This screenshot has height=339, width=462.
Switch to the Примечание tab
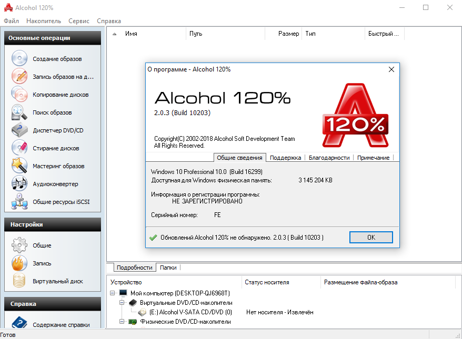(x=373, y=158)
